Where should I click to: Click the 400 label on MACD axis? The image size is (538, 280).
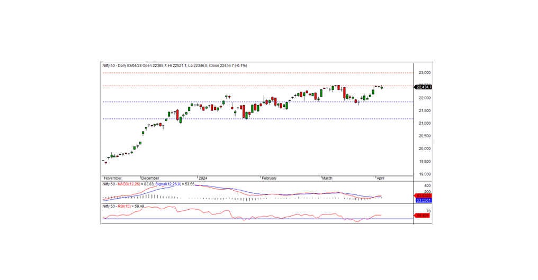427,185
